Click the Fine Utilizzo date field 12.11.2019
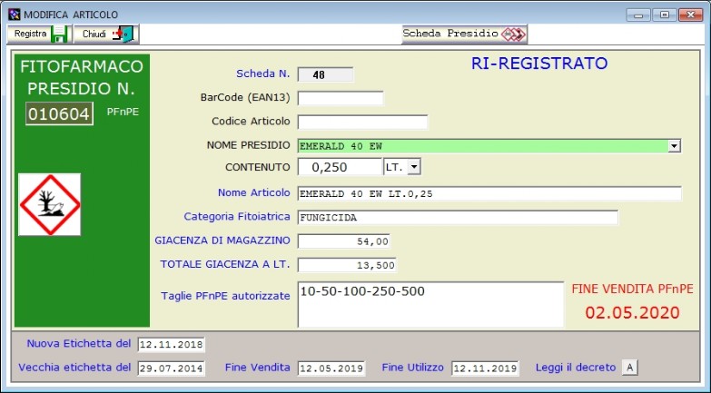 coord(485,368)
